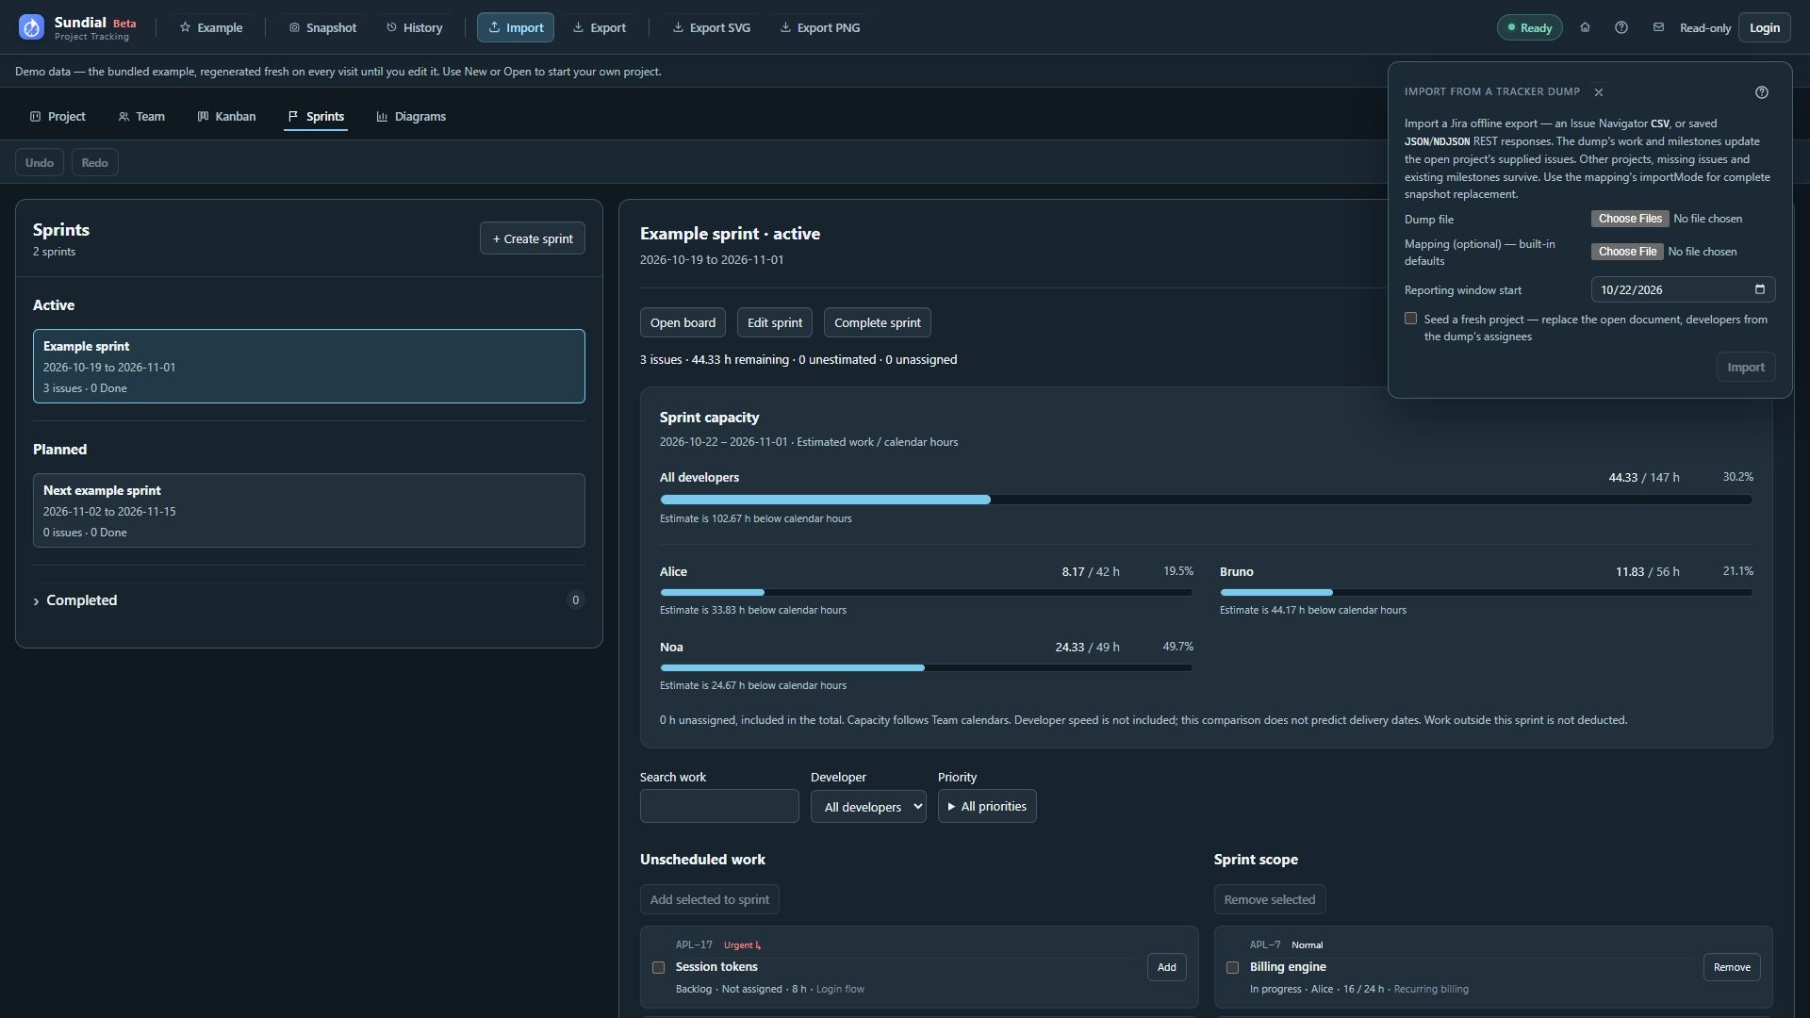The width and height of the screenshot is (1810, 1018).
Task: Open the History panel
Action: click(x=415, y=27)
